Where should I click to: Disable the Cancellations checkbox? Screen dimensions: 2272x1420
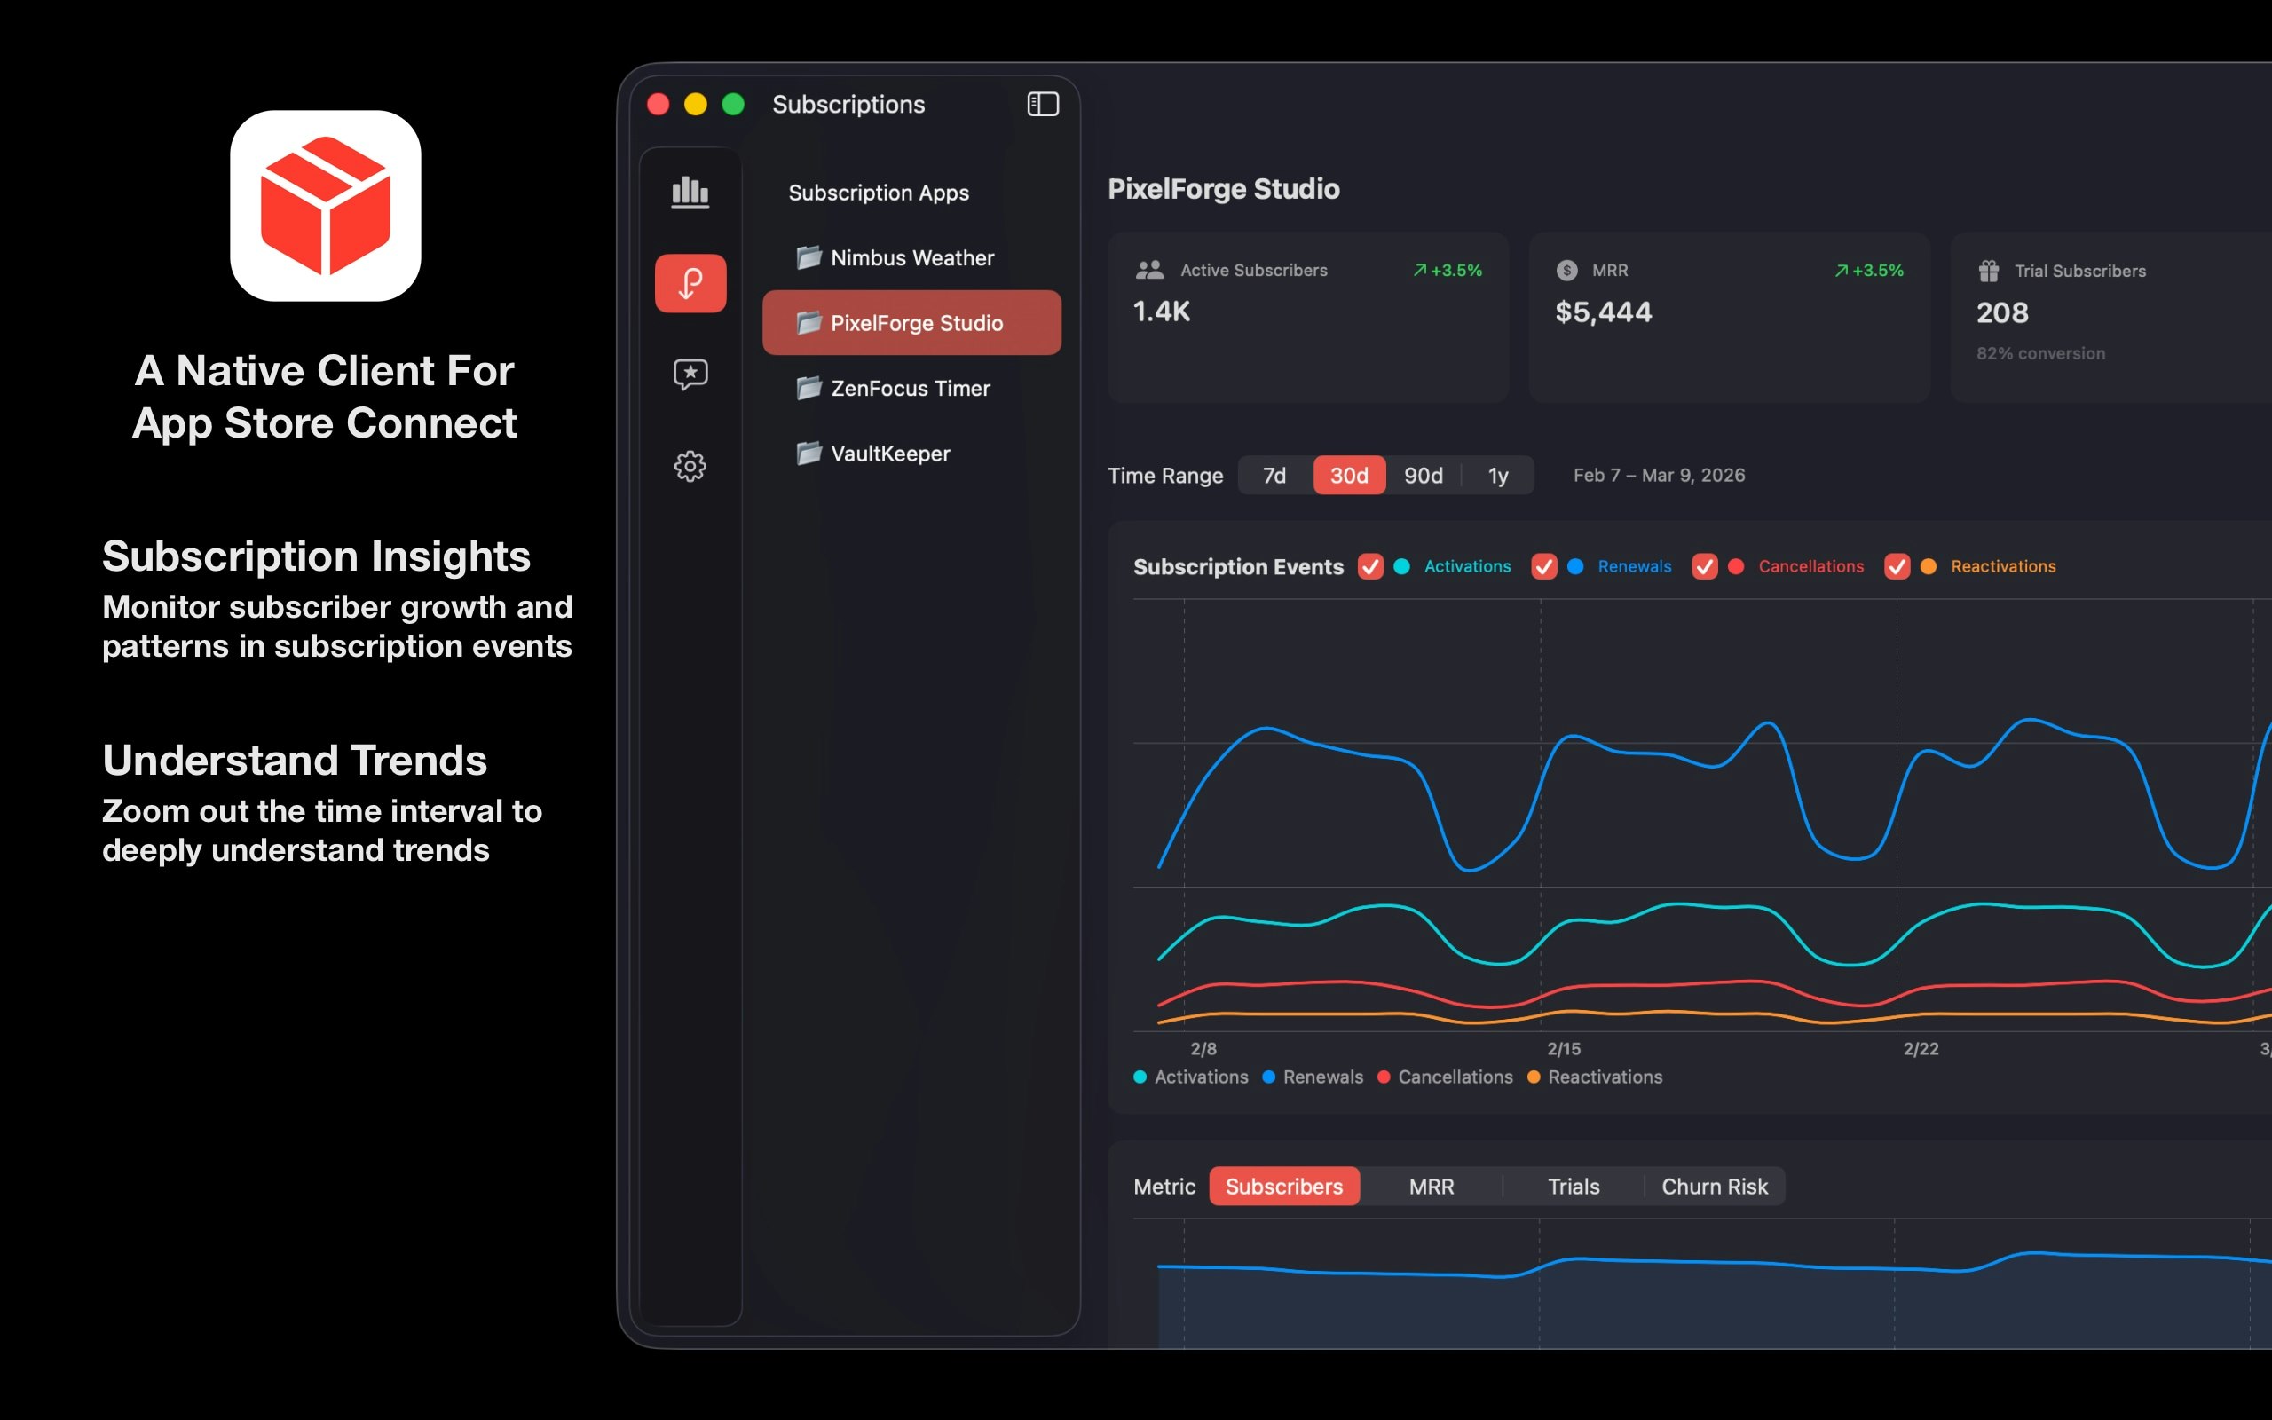[x=1707, y=566]
